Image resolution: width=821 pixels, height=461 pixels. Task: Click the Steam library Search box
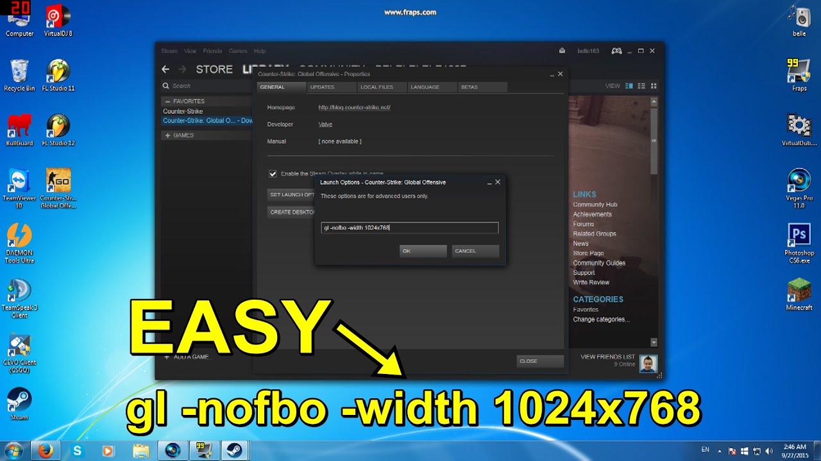pos(207,86)
